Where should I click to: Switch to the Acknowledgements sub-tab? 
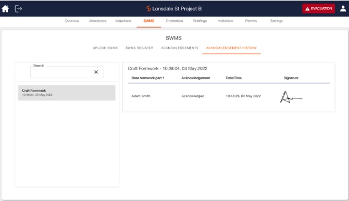tap(180, 48)
